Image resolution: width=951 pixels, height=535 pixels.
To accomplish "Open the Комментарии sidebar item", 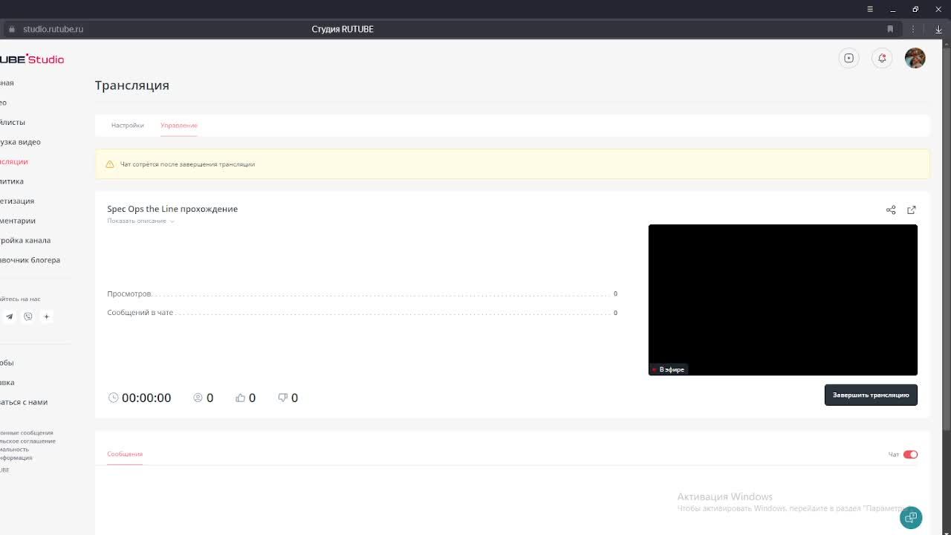I will click(18, 221).
